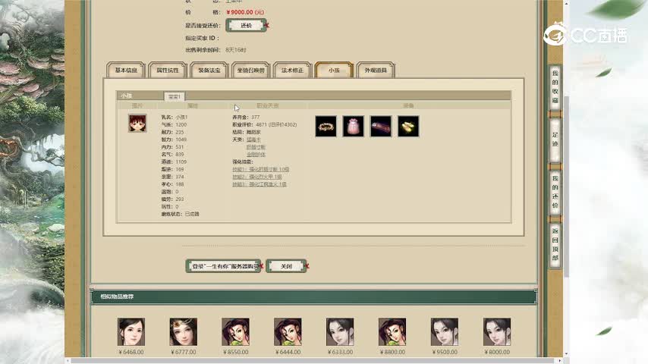Open the recommended character priced ¥9500.00
648x364 pixels.
coord(444,332)
